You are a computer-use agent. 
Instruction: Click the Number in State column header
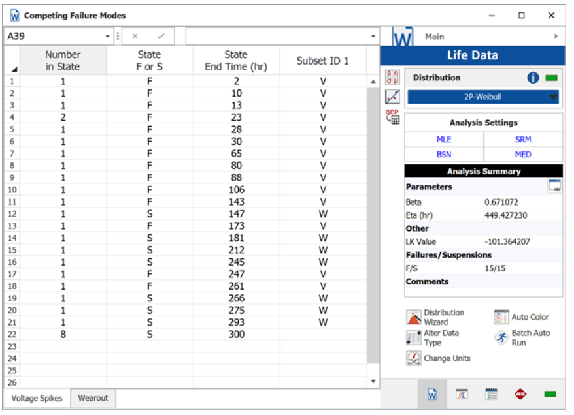(63, 60)
